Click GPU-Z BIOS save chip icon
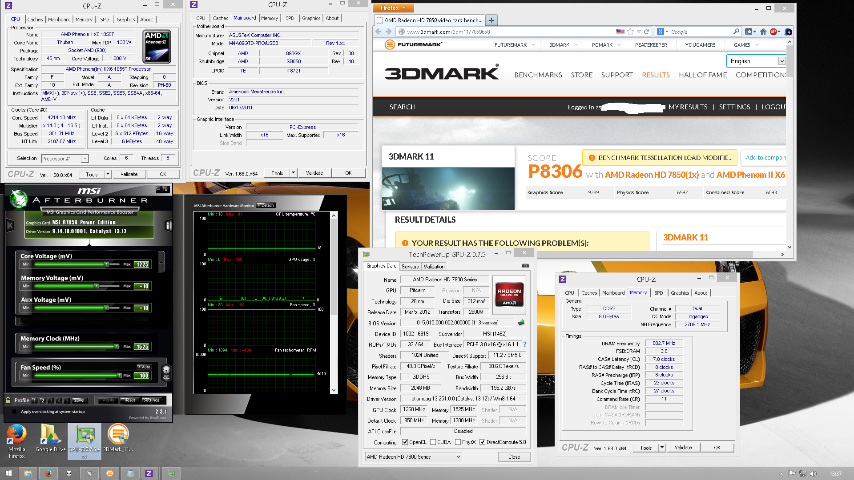854x480 pixels. 521,323
